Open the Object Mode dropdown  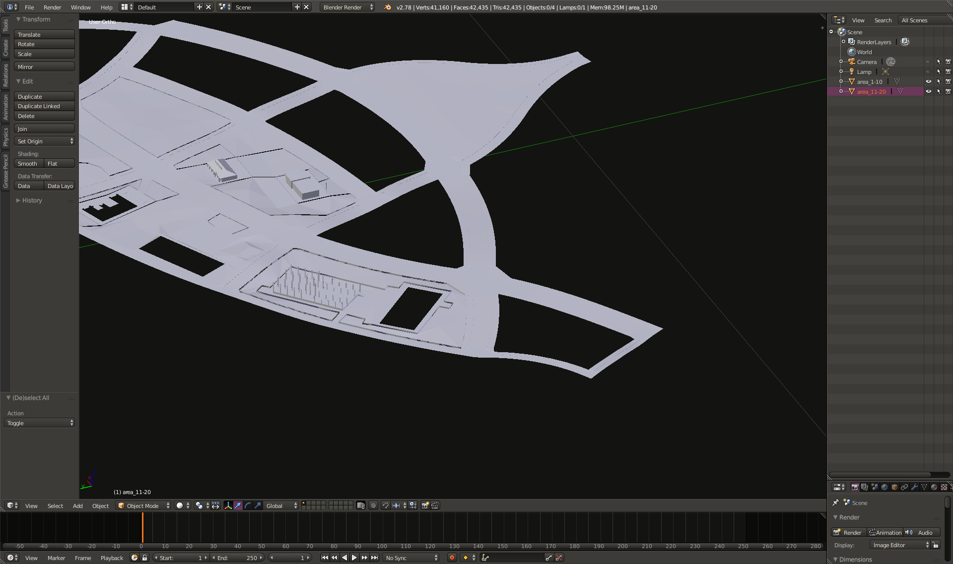143,505
